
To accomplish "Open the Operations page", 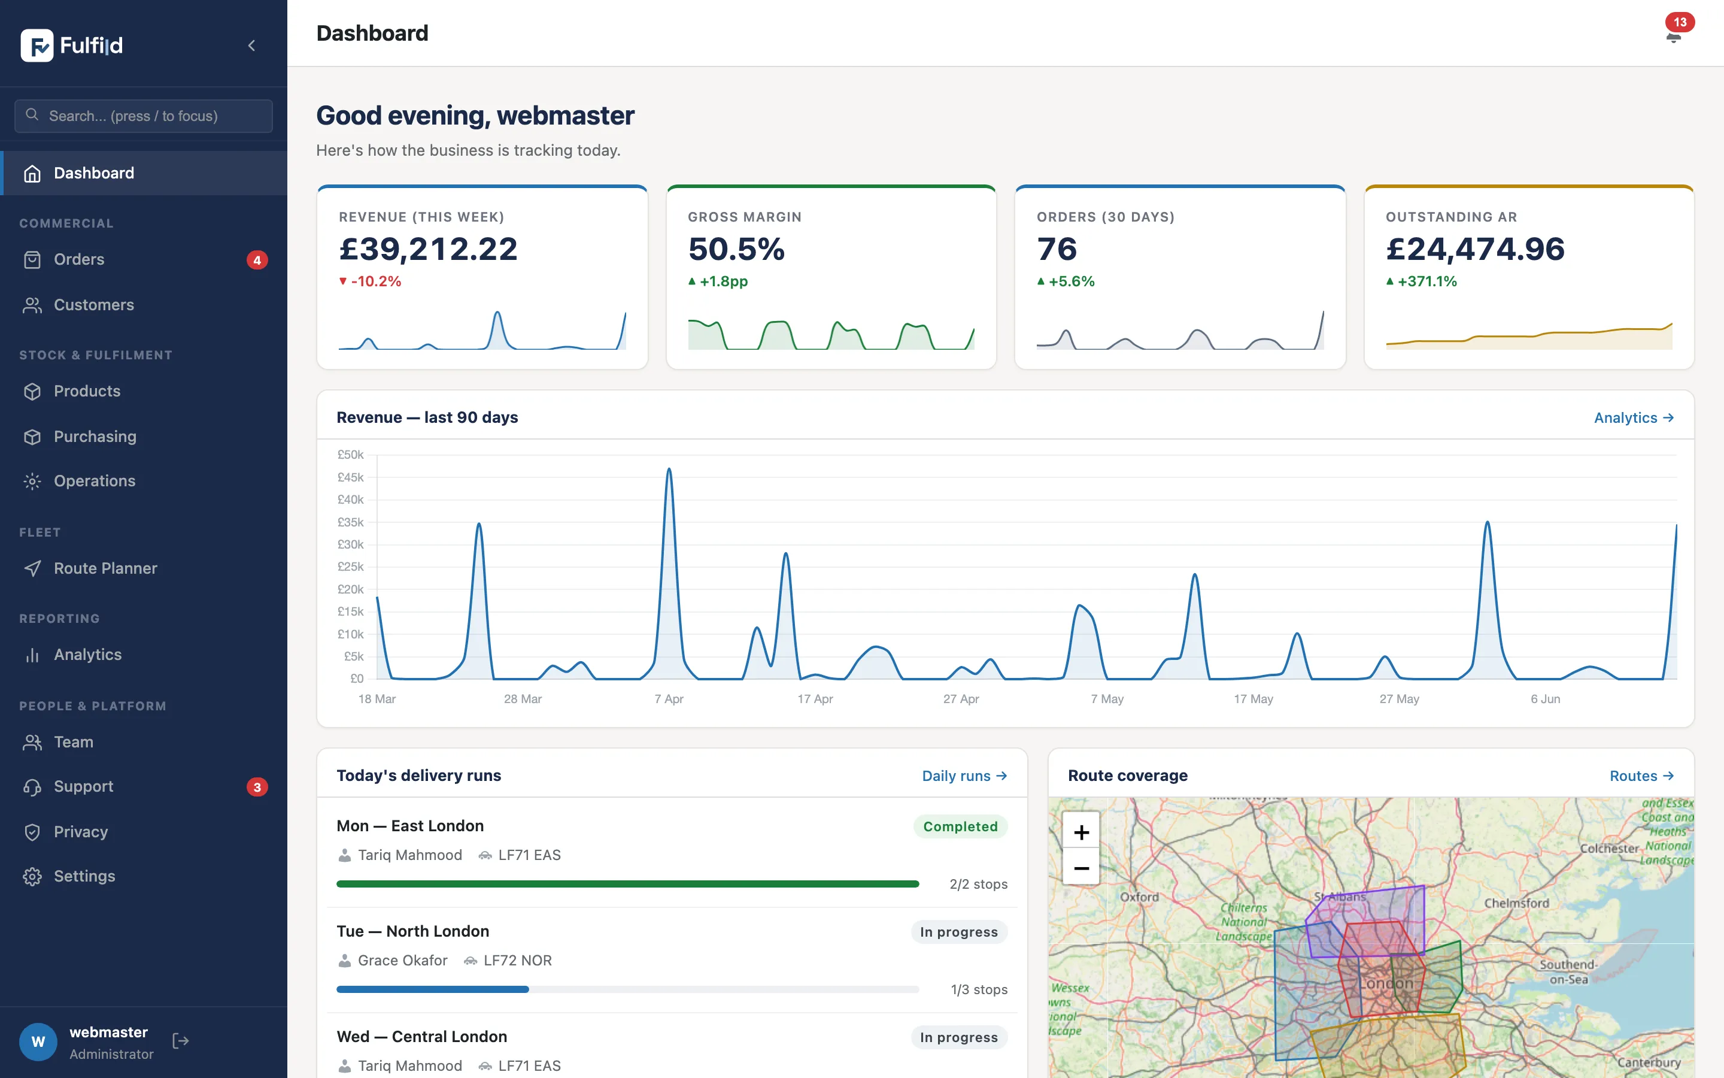I will [143, 482].
